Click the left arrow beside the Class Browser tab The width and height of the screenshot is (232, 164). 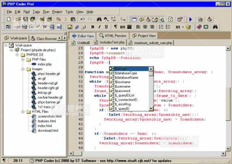60,38
